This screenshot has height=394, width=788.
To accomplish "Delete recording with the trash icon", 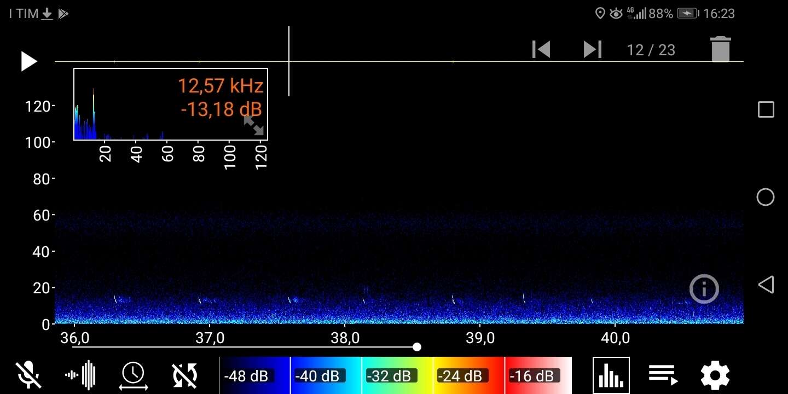I will coord(721,49).
